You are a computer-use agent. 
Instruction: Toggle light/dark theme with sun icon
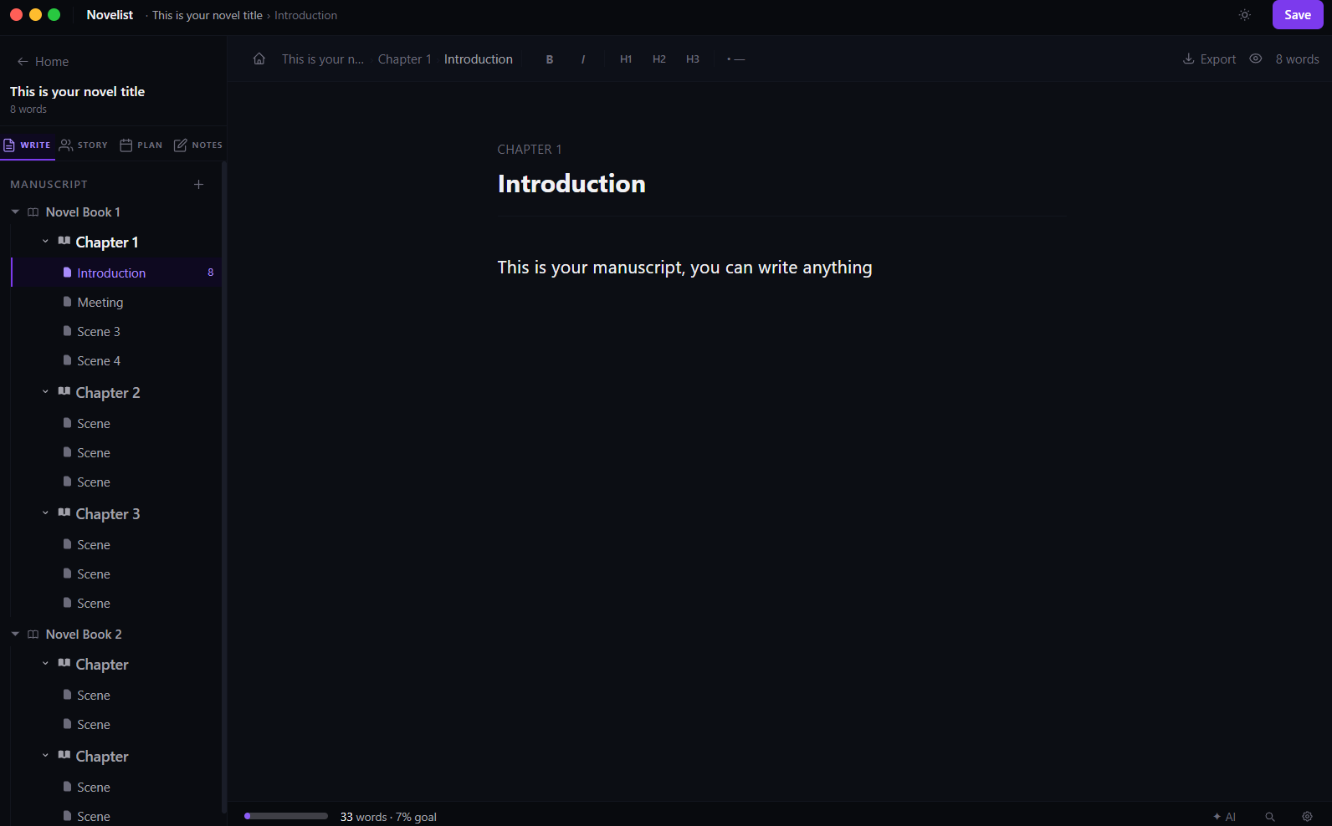click(x=1245, y=15)
